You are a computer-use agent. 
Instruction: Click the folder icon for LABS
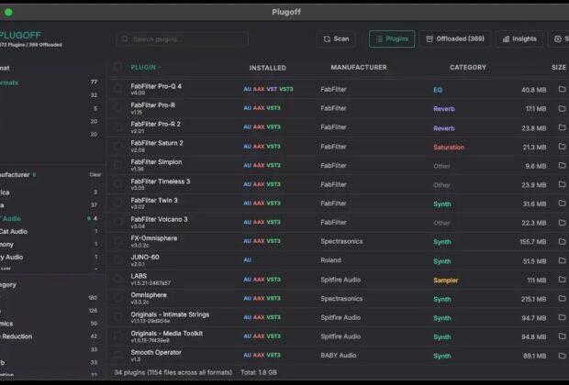coord(562,280)
